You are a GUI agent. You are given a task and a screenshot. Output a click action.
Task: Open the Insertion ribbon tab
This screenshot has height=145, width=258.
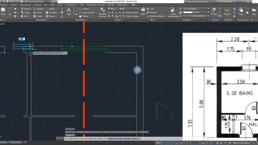[4, 5]
